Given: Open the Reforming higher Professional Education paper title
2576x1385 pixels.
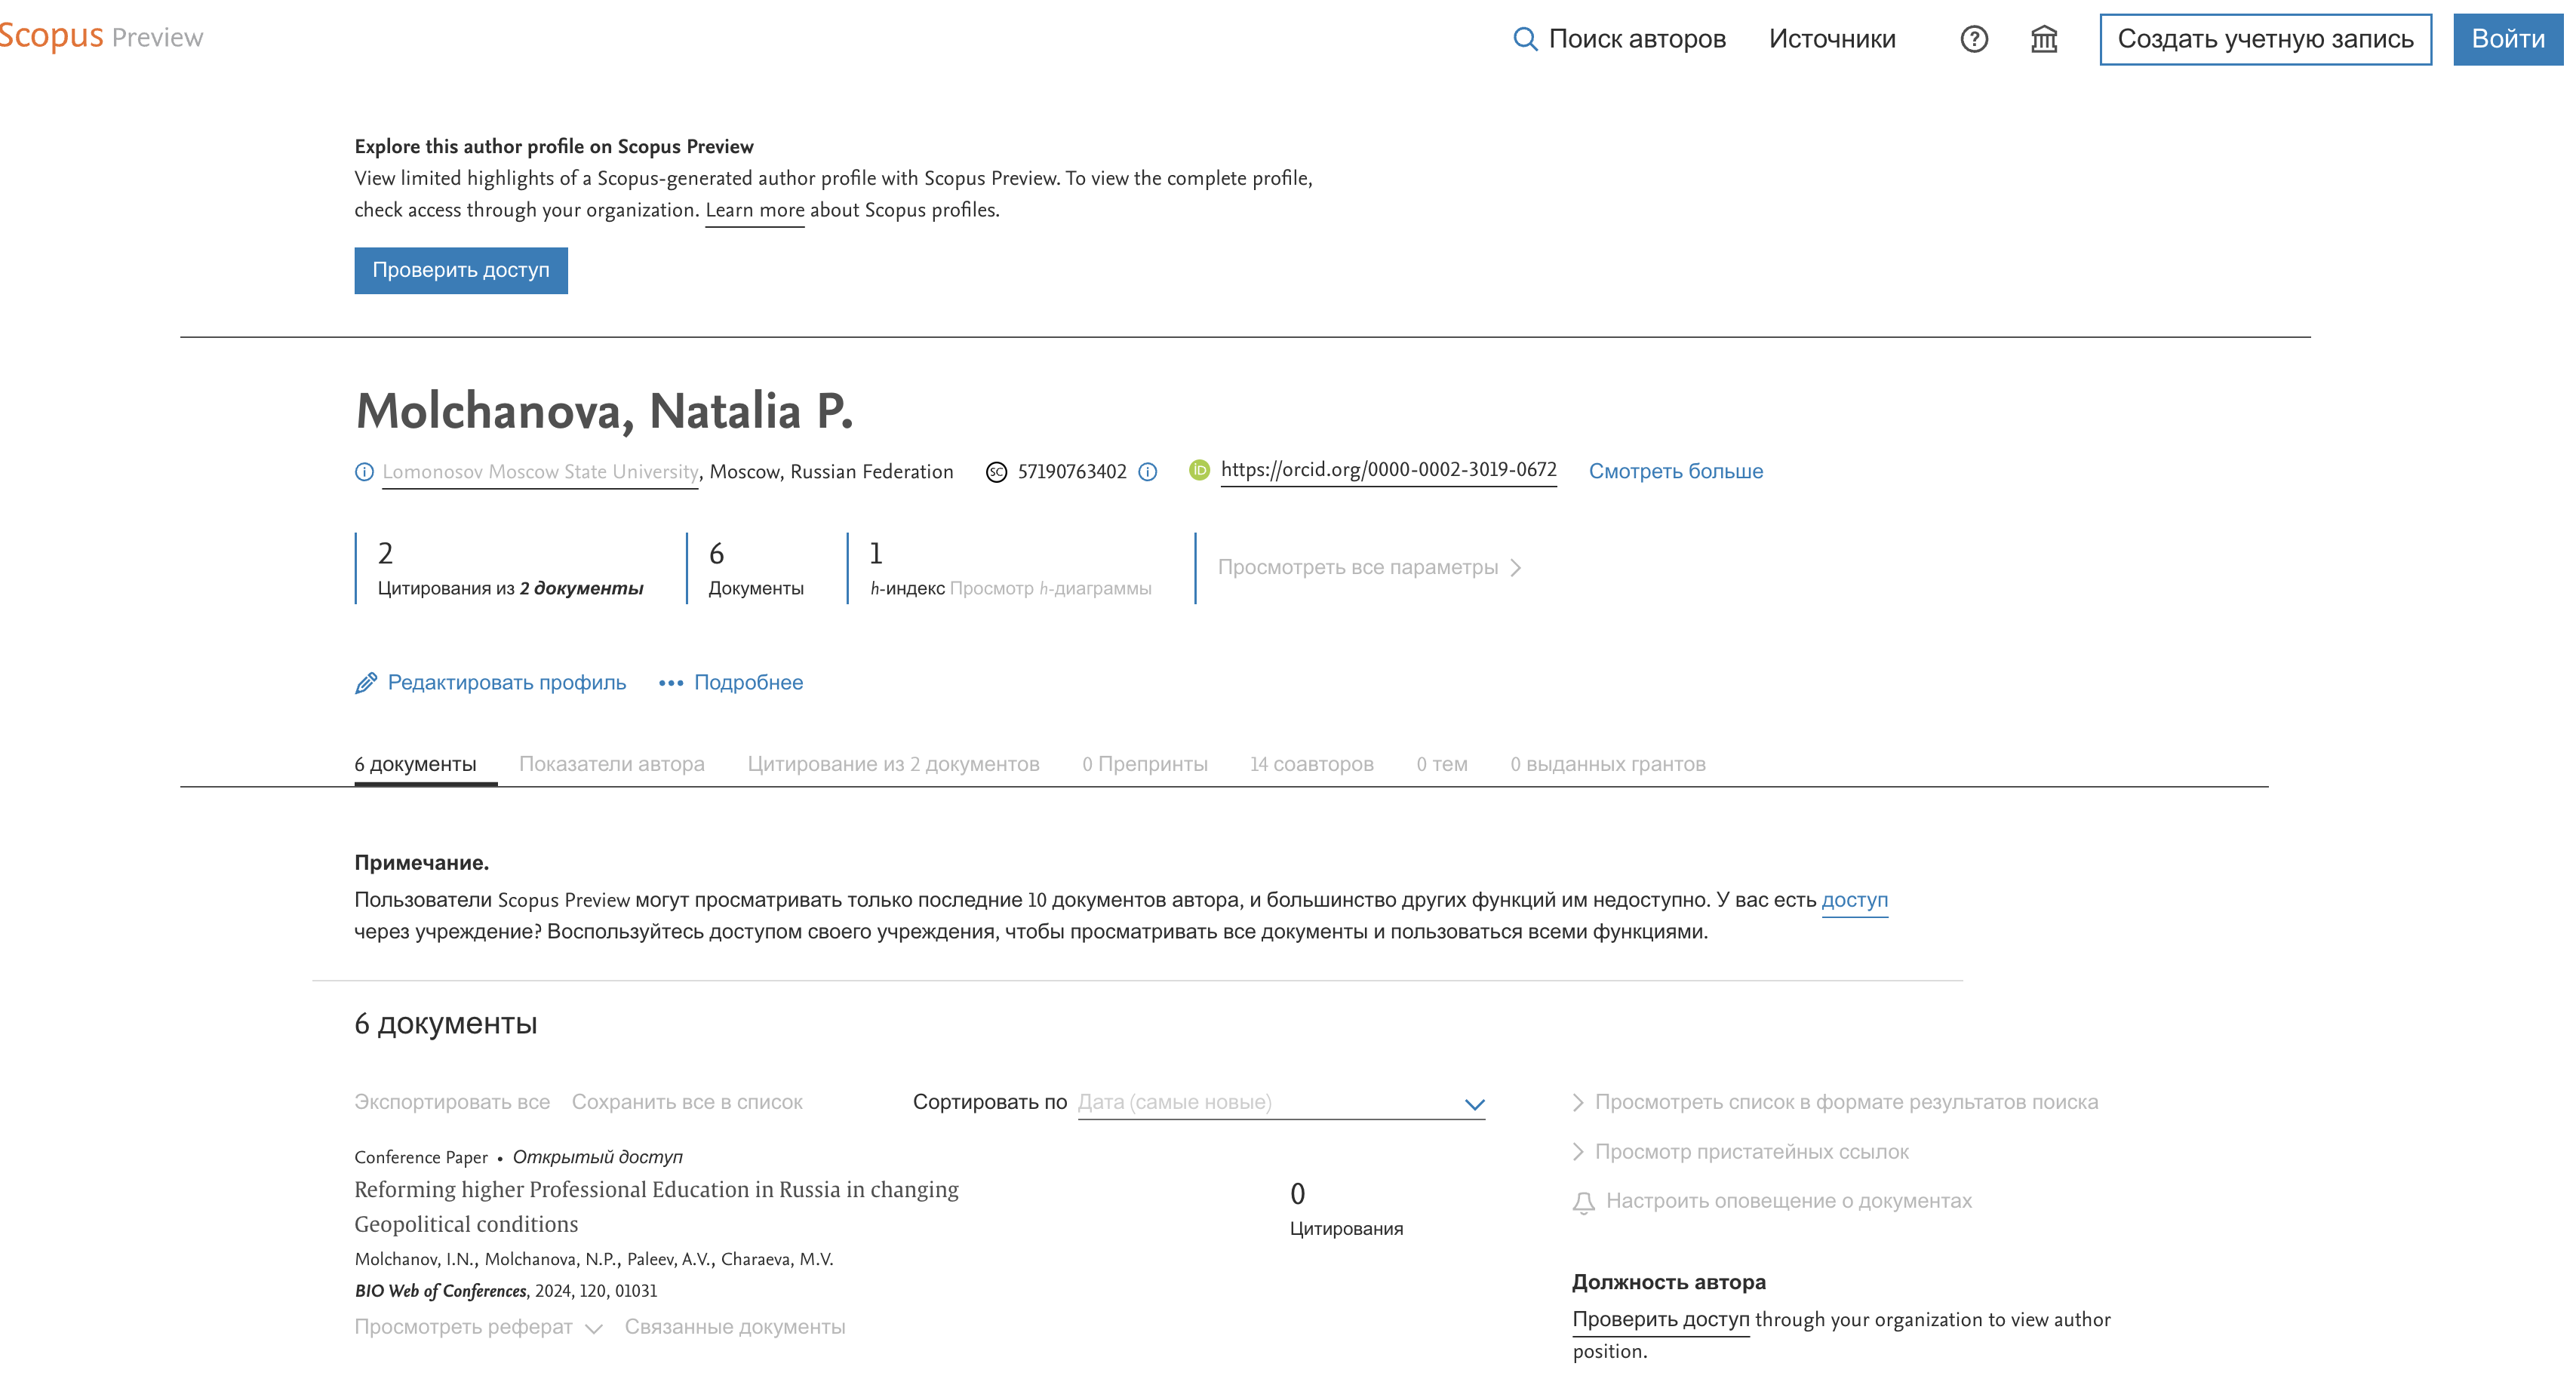Looking at the screenshot, I should [656, 1207].
